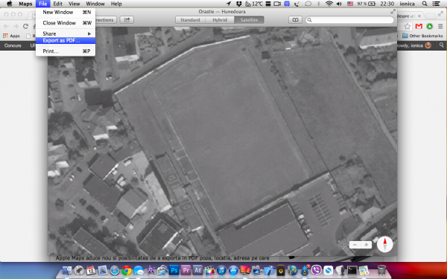Open the View menu
447x279 pixels.
pos(74,4)
